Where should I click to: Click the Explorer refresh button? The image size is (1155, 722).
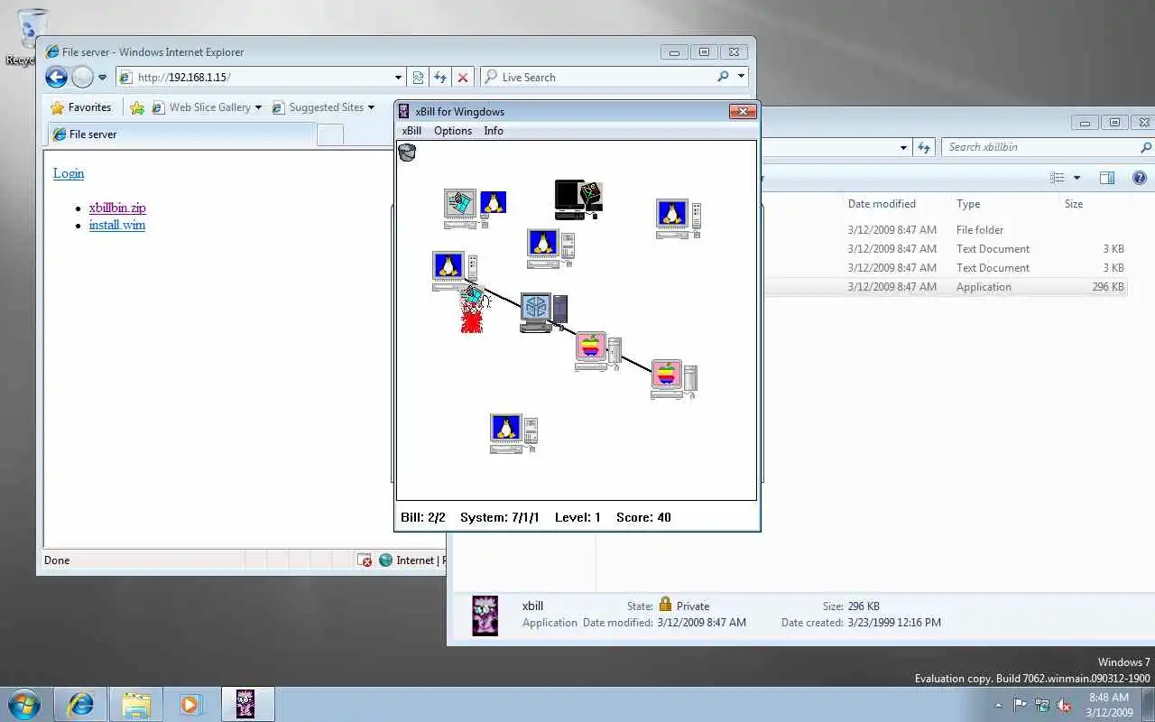tap(923, 147)
